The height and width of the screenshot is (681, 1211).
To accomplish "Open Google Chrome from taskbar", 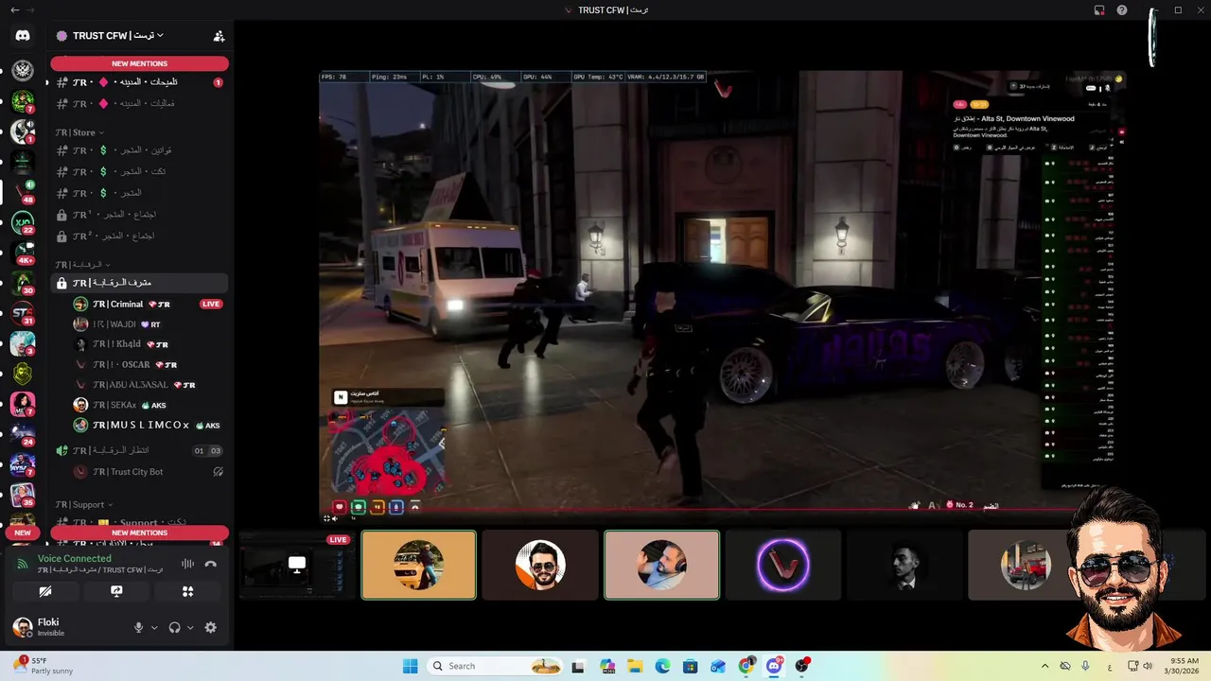I will (x=746, y=666).
